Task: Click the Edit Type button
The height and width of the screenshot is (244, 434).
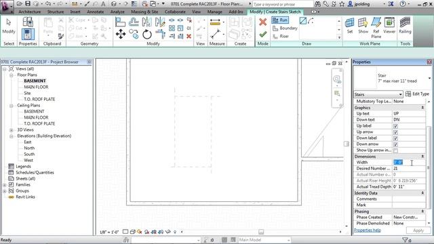Action: pyautogui.click(x=417, y=94)
